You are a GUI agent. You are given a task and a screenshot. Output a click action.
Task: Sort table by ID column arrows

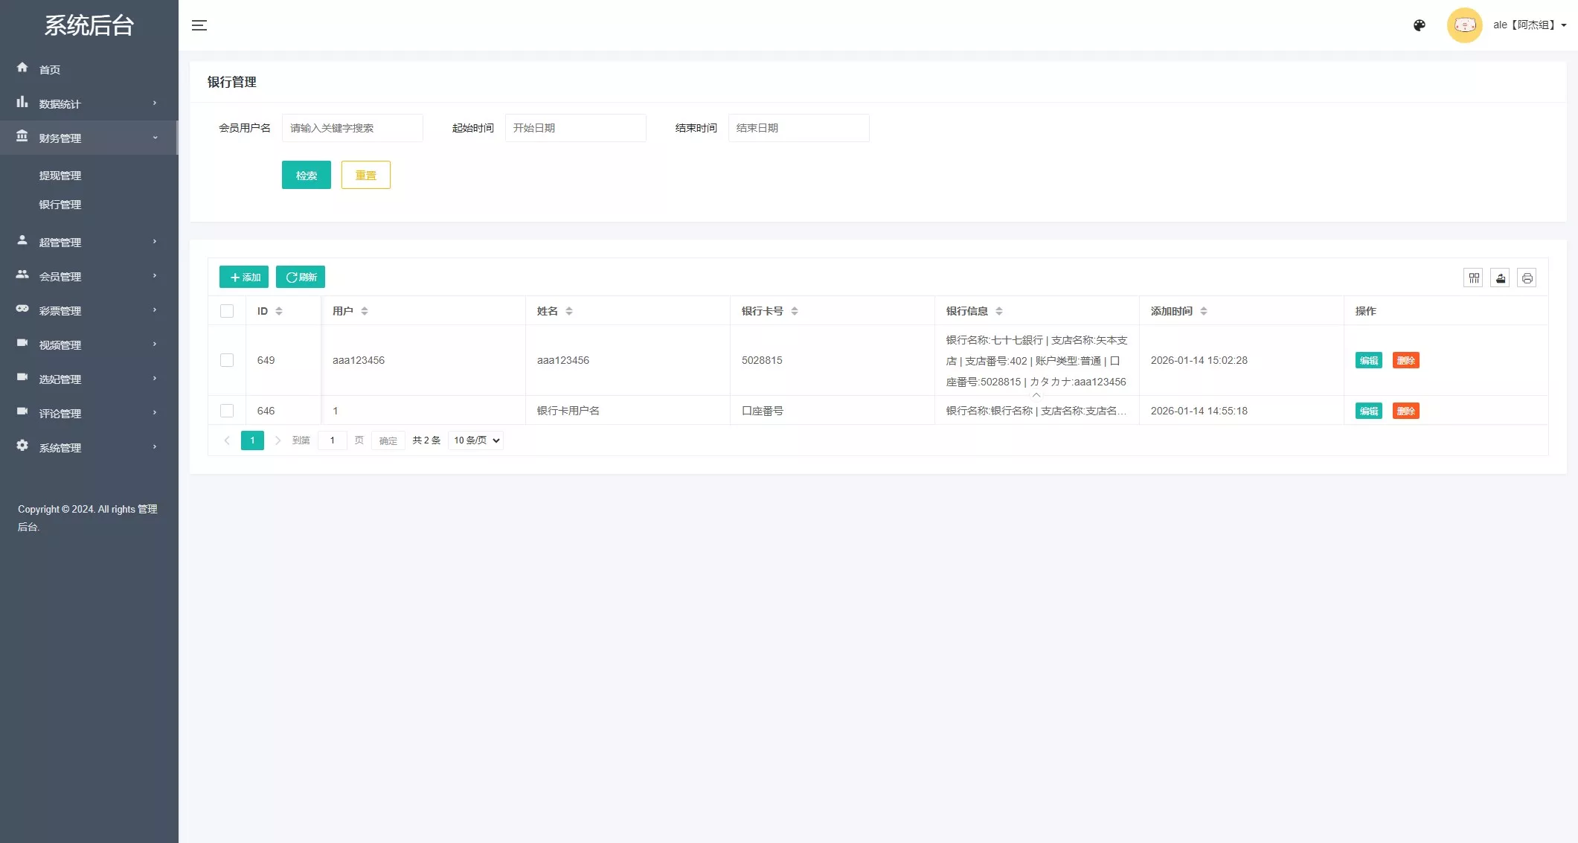[x=279, y=311]
